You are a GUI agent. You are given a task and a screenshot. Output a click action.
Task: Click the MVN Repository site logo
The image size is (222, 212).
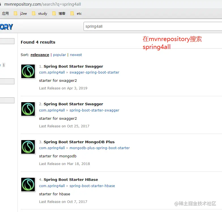7,27
